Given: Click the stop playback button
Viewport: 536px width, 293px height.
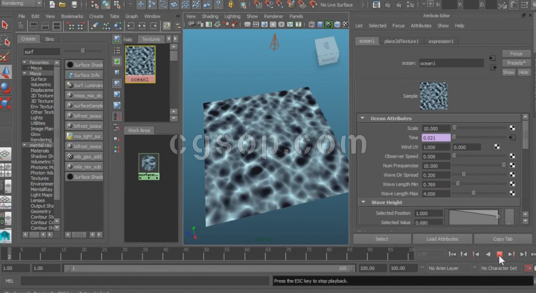Looking at the screenshot, I should point(499,254).
